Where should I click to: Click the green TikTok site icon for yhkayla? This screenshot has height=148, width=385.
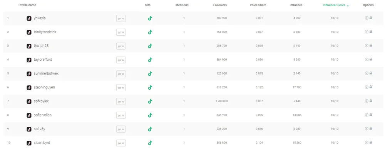[x=150, y=18]
